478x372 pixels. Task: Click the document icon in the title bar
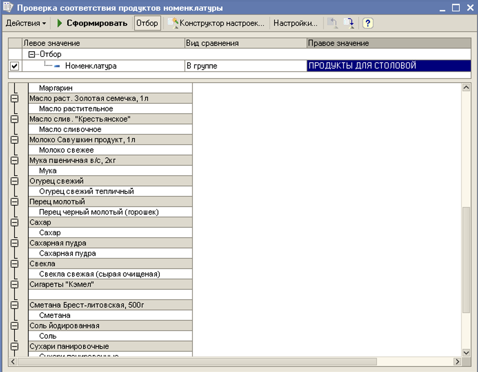click(x=7, y=7)
